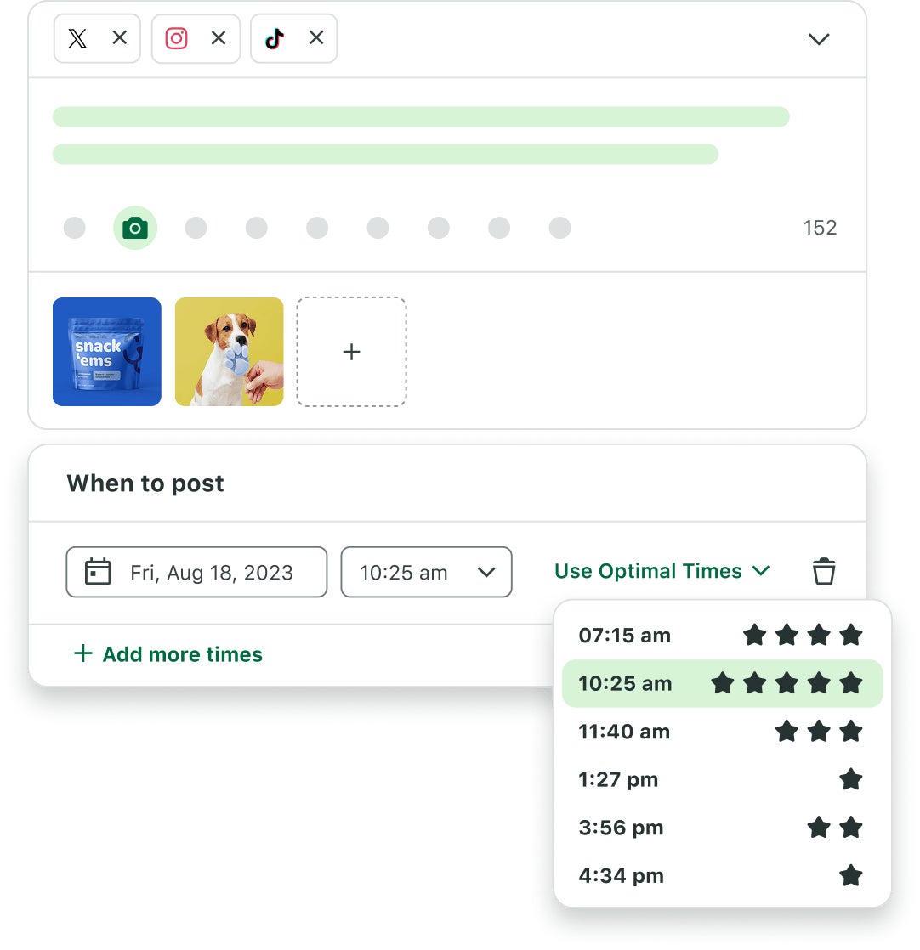Remove TikTok from selected platforms
Screen dimensions: 920x950
315,38
